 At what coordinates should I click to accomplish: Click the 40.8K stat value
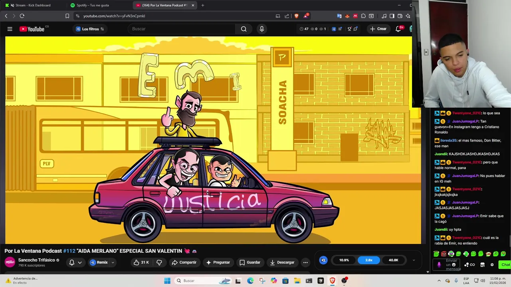[x=393, y=260]
